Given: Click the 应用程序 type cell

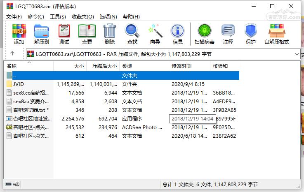Looking at the screenshot, I should (x=132, y=118).
